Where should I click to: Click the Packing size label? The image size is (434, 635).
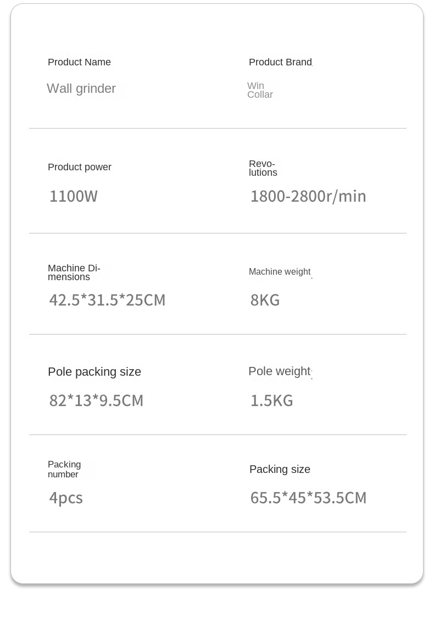[280, 469]
